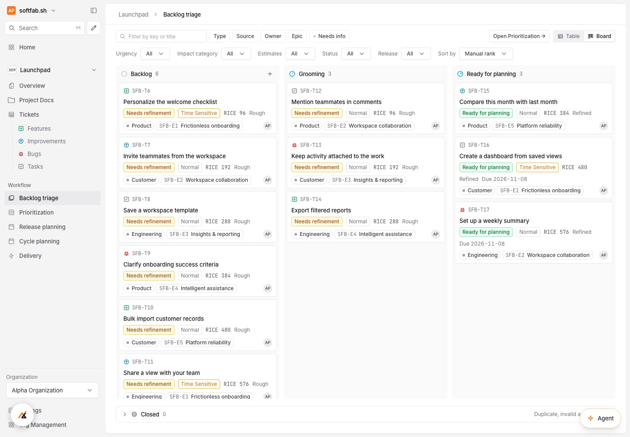
Task: Click the feature icon on SFB-T6
Action: point(126,91)
